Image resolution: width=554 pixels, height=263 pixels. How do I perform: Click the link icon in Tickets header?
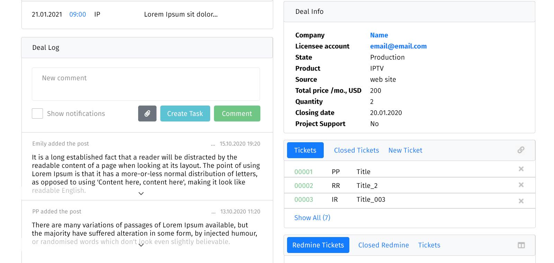(x=521, y=150)
